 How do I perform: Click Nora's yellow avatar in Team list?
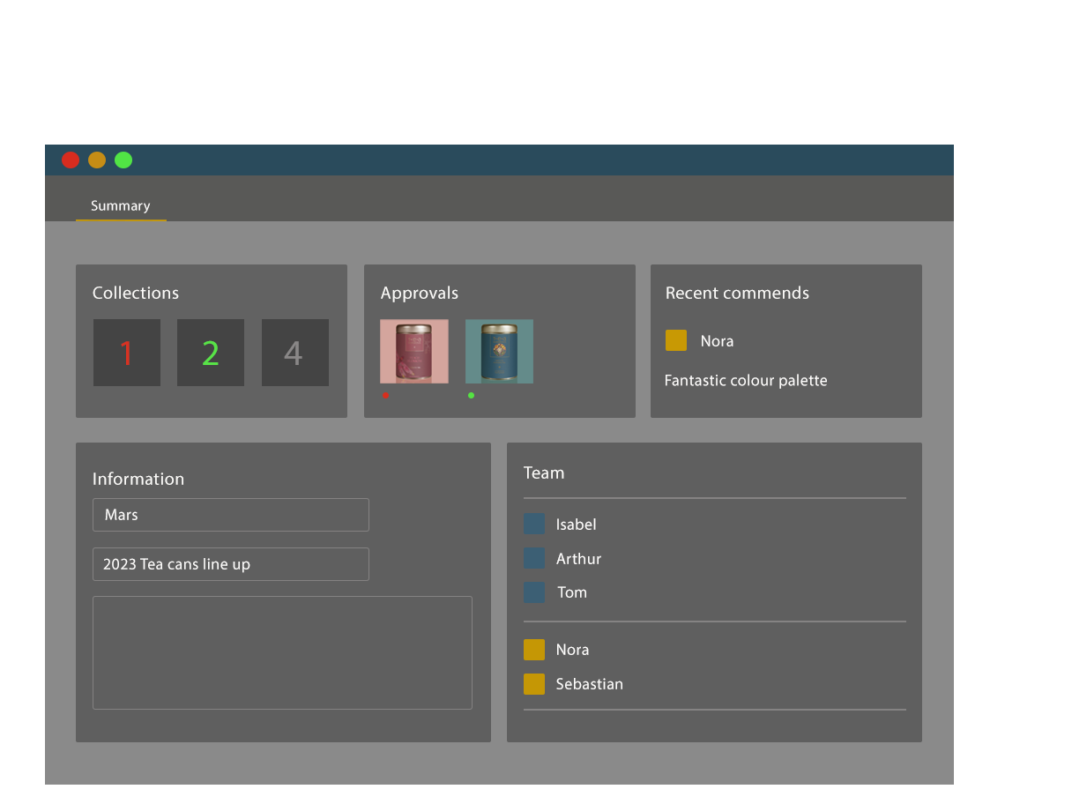coord(534,650)
